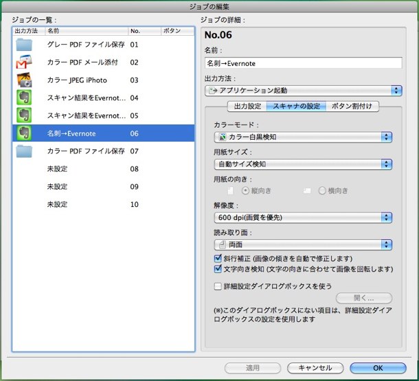419x381 pixels.
Task: Select job 04 スキャン結果をEvernot...
Action: click(104, 98)
